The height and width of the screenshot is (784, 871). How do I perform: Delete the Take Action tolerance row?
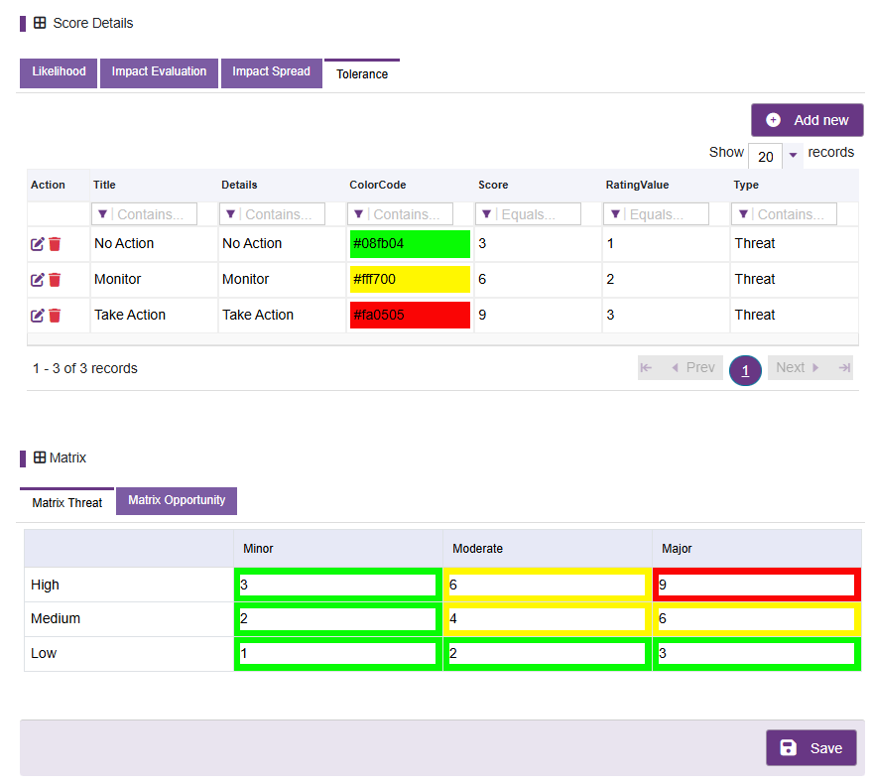pos(55,316)
